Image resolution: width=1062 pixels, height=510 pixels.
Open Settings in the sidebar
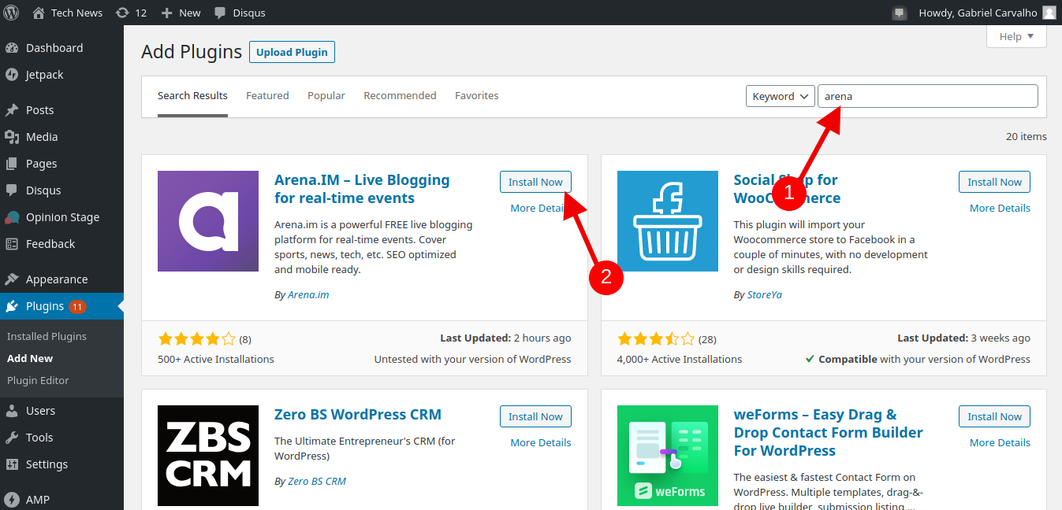pyautogui.click(x=61, y=464)
